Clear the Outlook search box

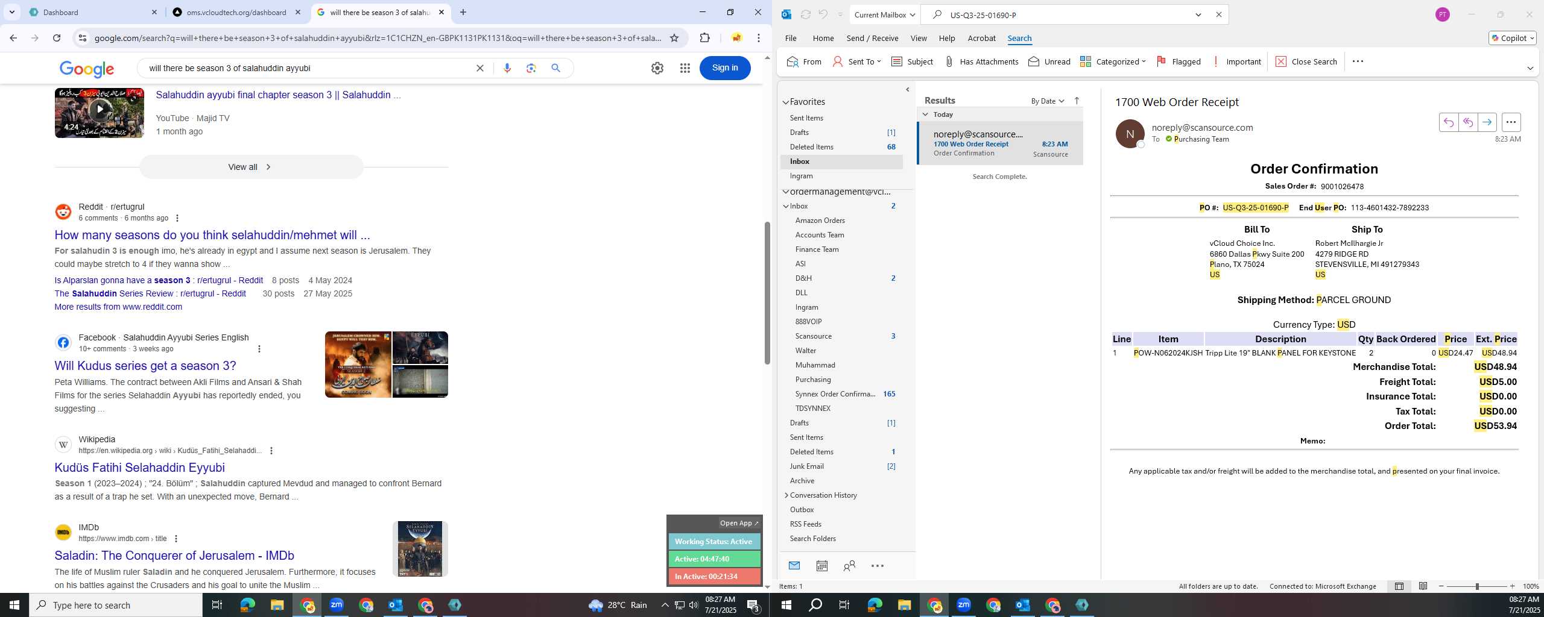click(x=1218, y=14)
